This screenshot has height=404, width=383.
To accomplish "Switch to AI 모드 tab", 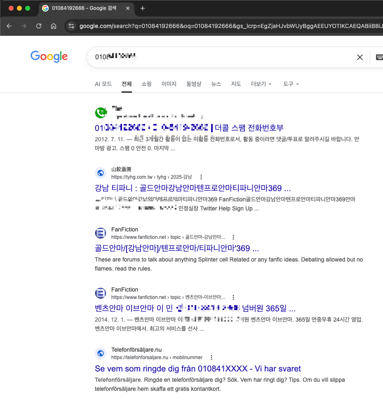I will [103, 84].
